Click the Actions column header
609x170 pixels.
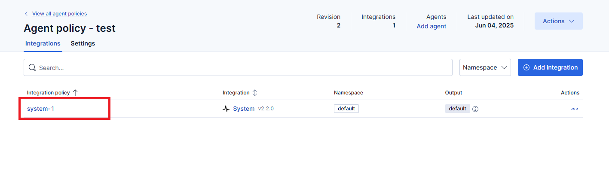570,93
